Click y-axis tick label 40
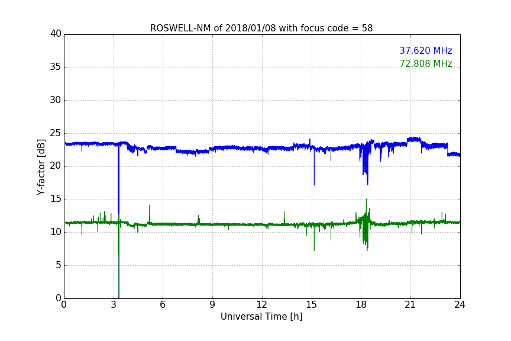This screenshot has height=341, width=511. click(x=56, y=34)
